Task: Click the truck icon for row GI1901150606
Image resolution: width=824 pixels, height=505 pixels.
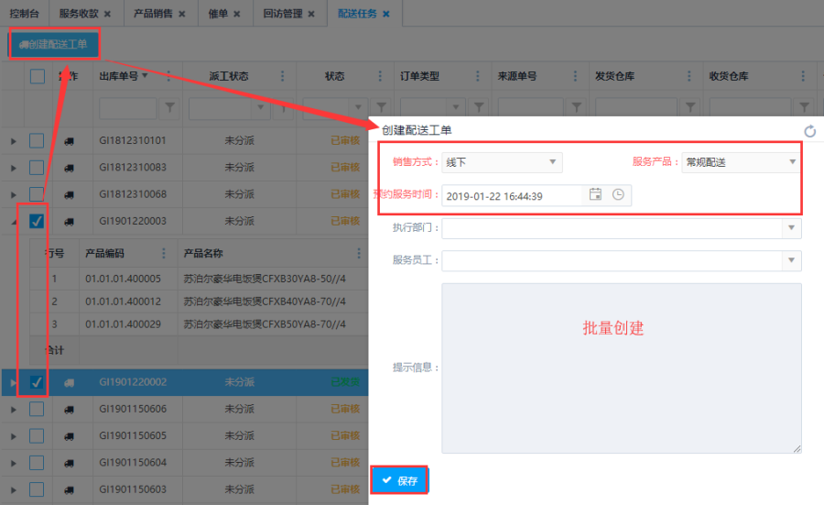Action: pyautogui.click(x=70, y=409)
